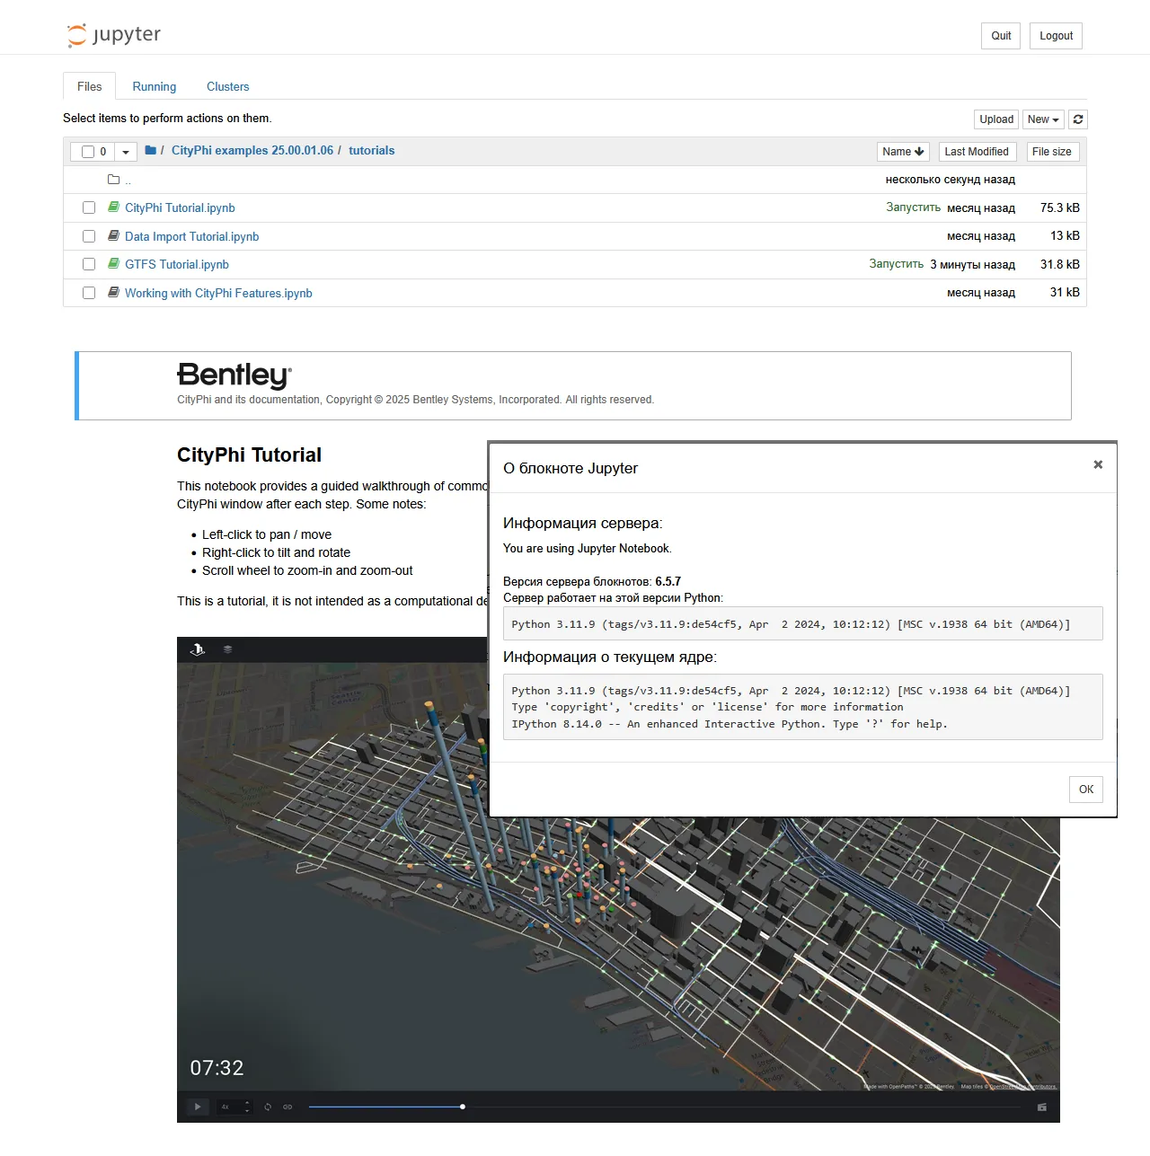The height and width of the screenshot is (1156, 1150).
Task: Open the root folder icon in breadcrumb
Action: click(x=151, y=150)
